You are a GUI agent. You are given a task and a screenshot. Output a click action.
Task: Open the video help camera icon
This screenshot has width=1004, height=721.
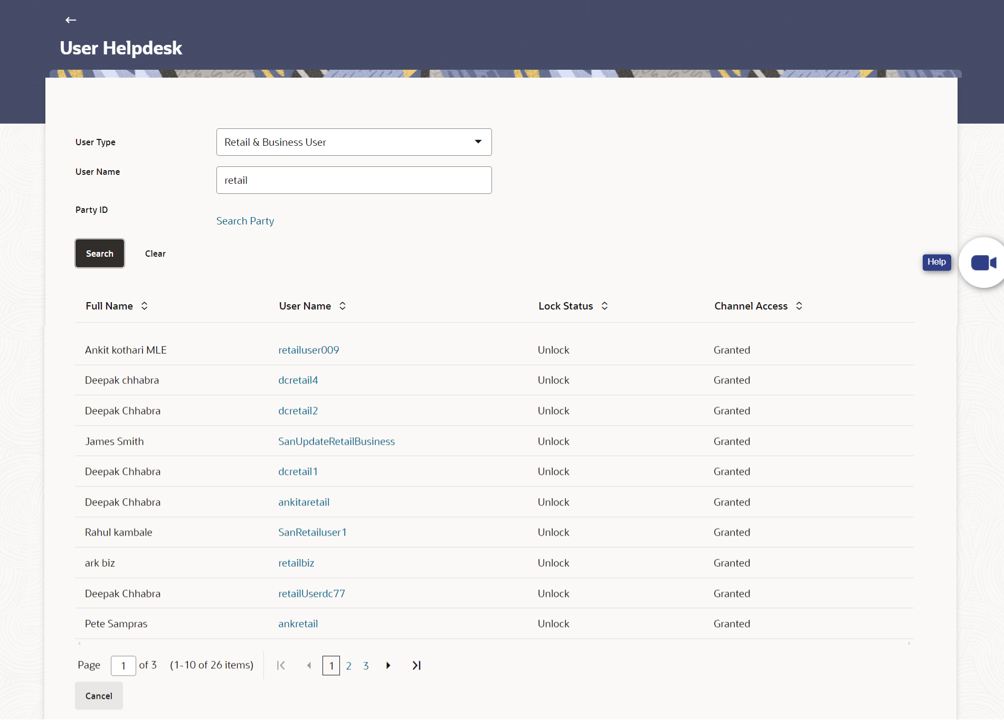click(x=983, y=263)
